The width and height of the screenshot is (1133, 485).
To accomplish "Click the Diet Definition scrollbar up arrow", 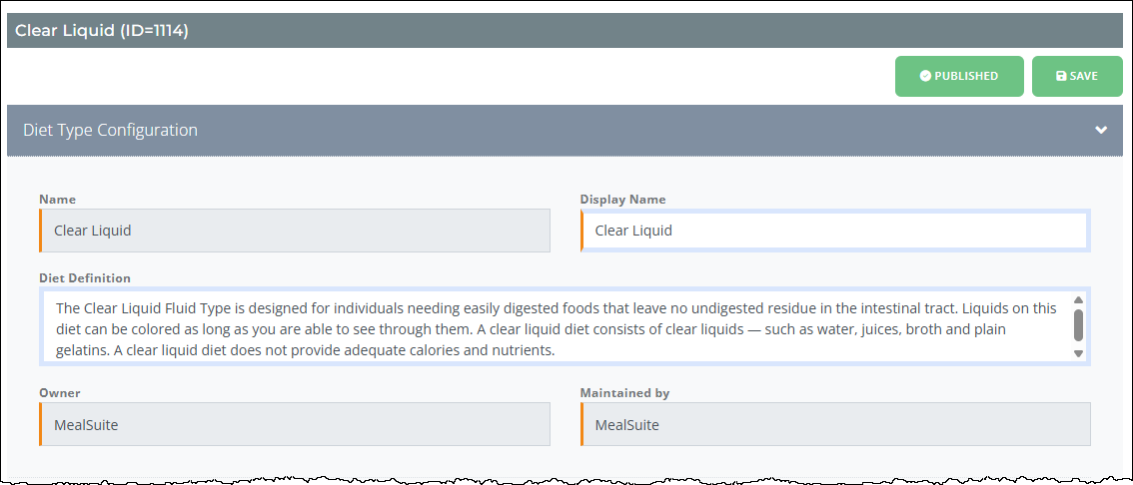I will [x=1078, y=299].
